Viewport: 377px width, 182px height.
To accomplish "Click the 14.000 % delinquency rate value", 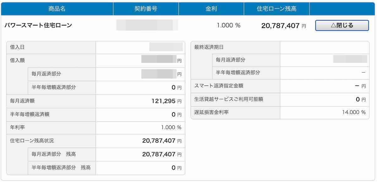I will click(x=354, y=112).
